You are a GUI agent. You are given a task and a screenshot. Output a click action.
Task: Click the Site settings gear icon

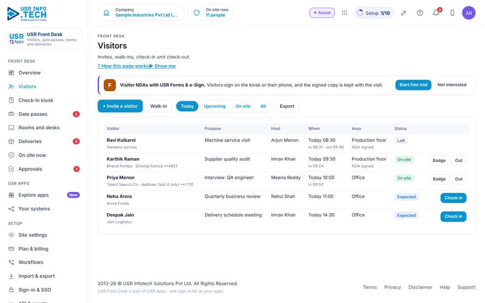[11, 235]
